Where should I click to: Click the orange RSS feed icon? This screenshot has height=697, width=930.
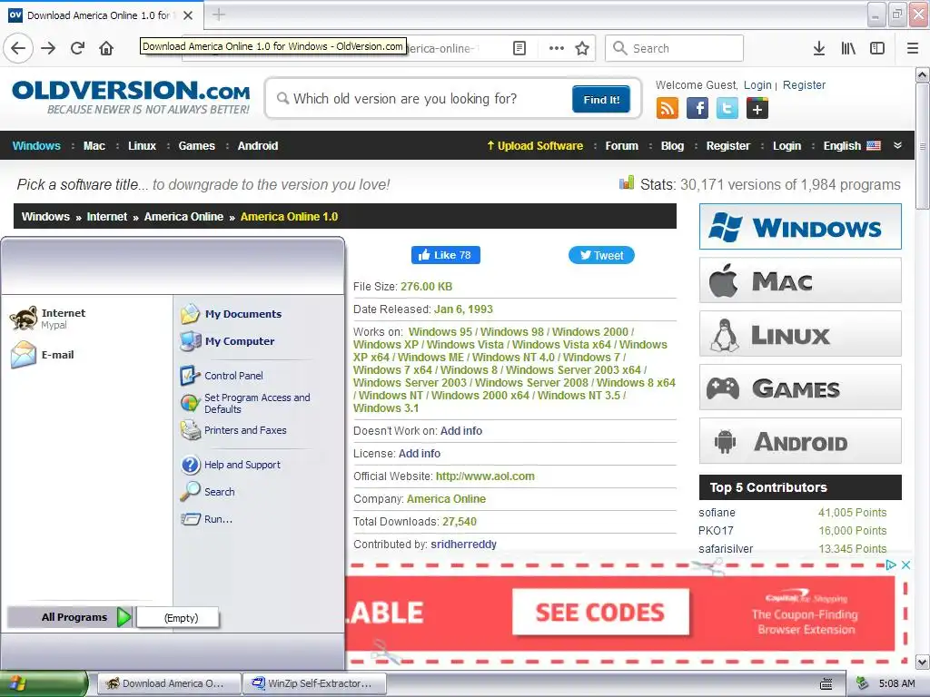pos(667,109)
